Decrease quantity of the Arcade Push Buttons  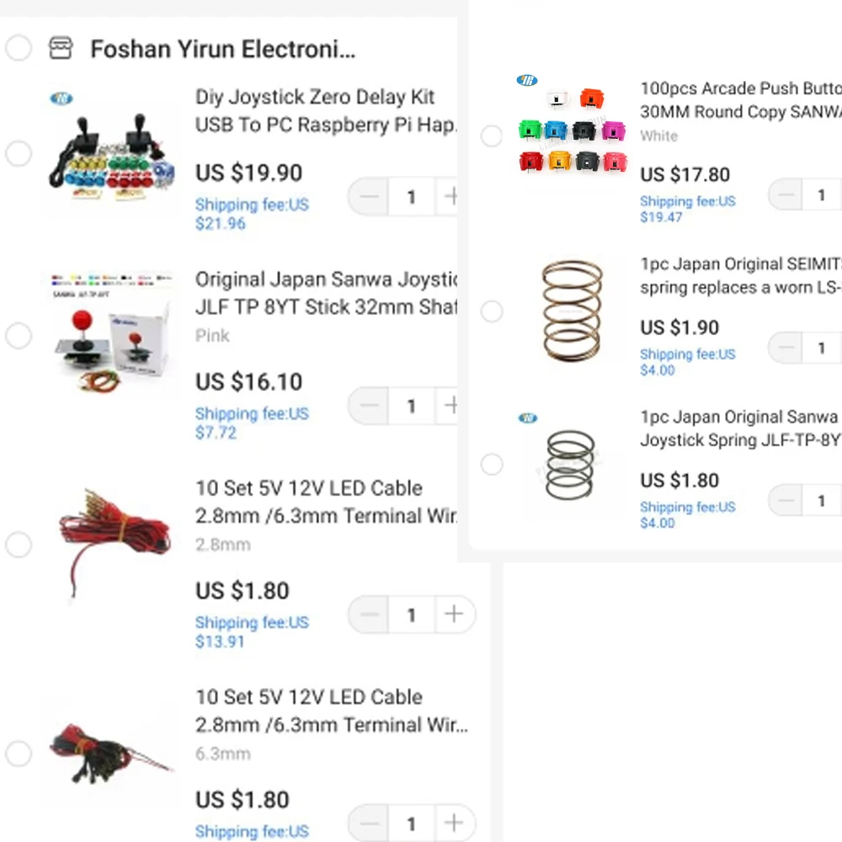[786, 195]
